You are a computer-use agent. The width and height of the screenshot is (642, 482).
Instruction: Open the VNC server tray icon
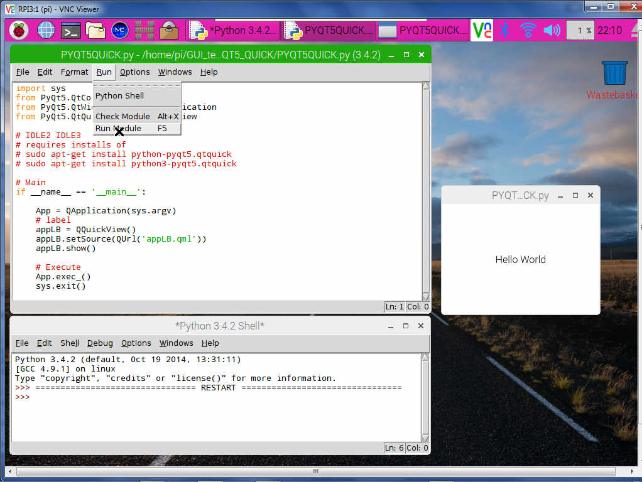[482, 29]
